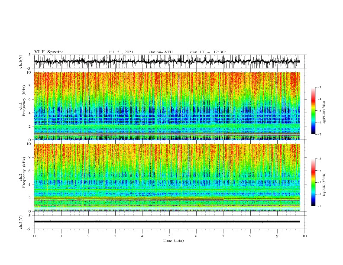Click the ch.2 PSD color scale bar
The image size is (343, 265).
point(313,182)
